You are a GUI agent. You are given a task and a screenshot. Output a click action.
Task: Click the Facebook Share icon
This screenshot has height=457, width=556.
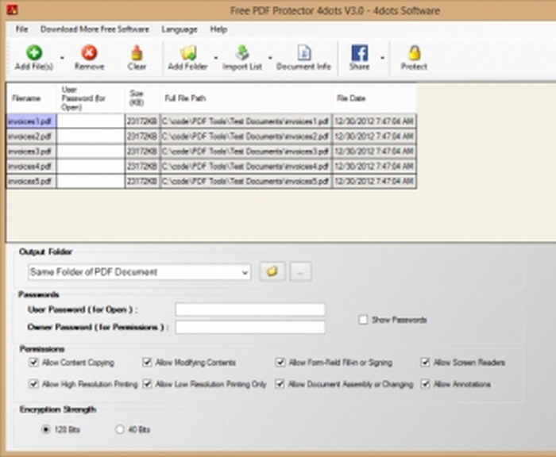(359, 53)
